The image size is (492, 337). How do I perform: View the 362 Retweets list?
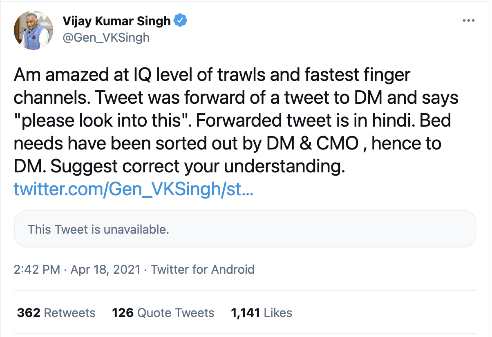point(56,313)
